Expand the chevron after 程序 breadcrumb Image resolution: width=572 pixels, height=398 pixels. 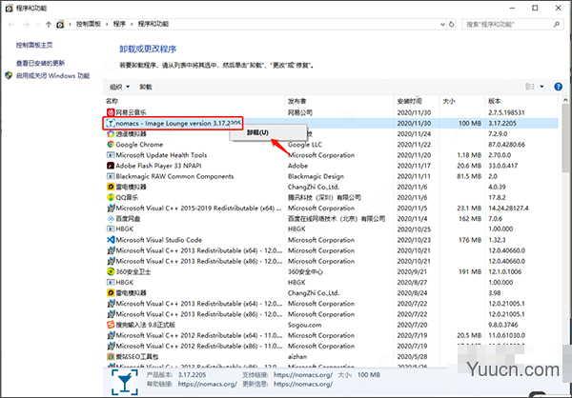tap(132, 25)
